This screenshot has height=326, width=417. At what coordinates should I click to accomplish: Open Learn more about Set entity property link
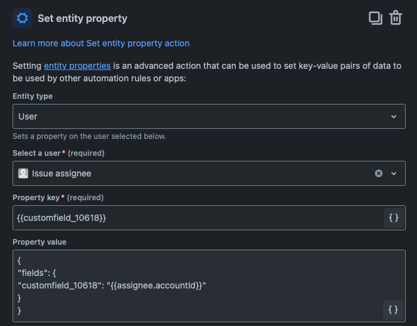(x=101, y=43)
